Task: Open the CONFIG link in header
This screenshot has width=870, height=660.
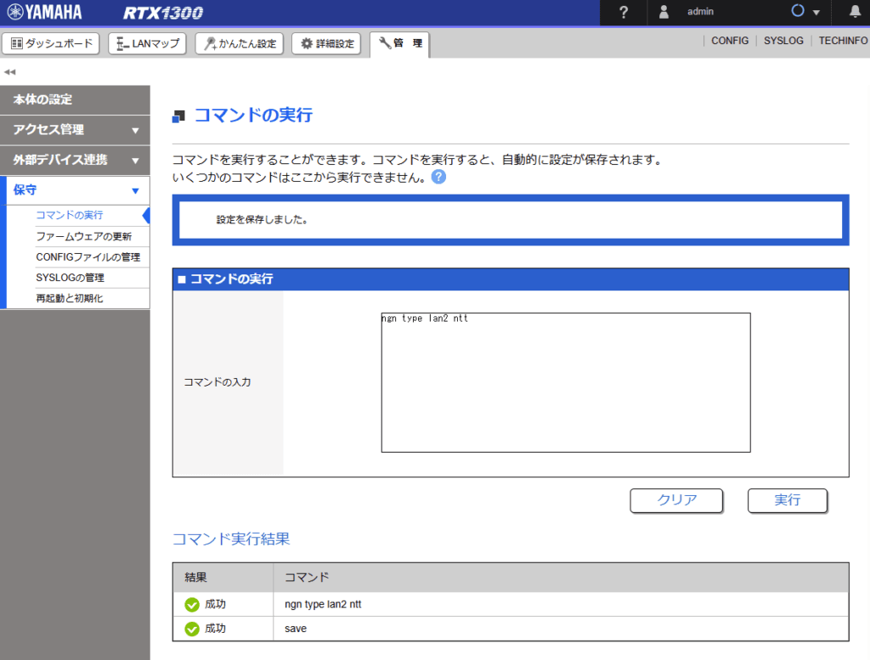Action: (x=730, y=41)
